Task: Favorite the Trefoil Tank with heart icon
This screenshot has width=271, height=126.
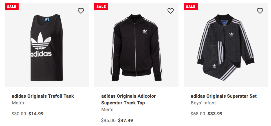Action: 81,11
